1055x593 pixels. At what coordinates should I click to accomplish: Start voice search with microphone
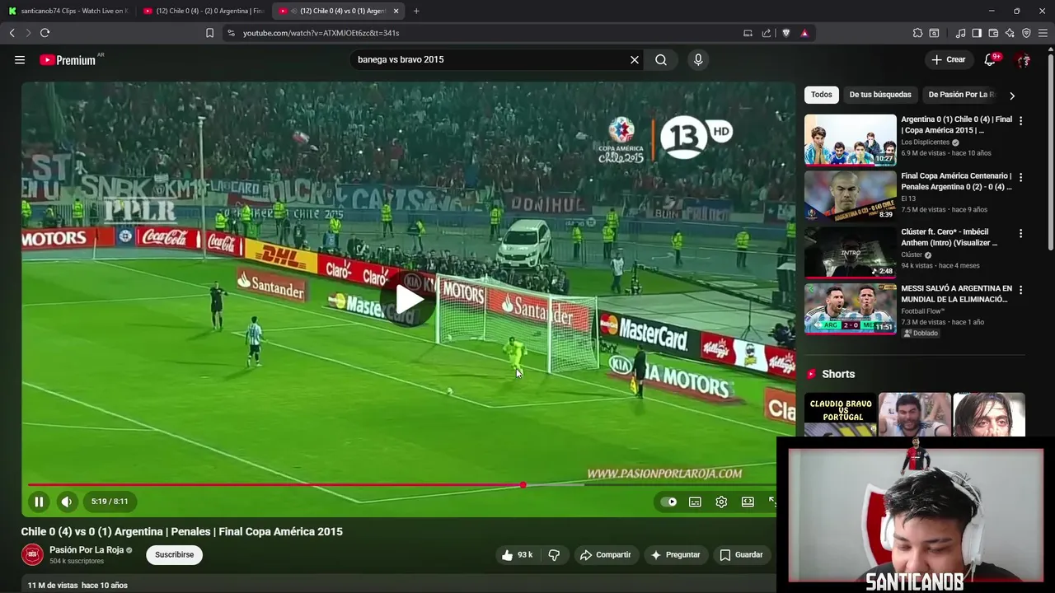pos(698,59)
